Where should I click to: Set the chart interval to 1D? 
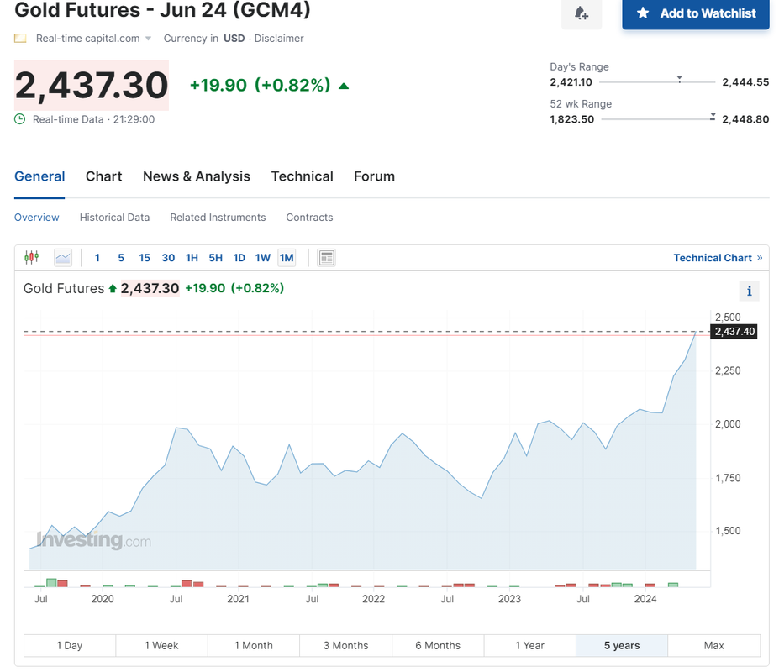[239, 258]
